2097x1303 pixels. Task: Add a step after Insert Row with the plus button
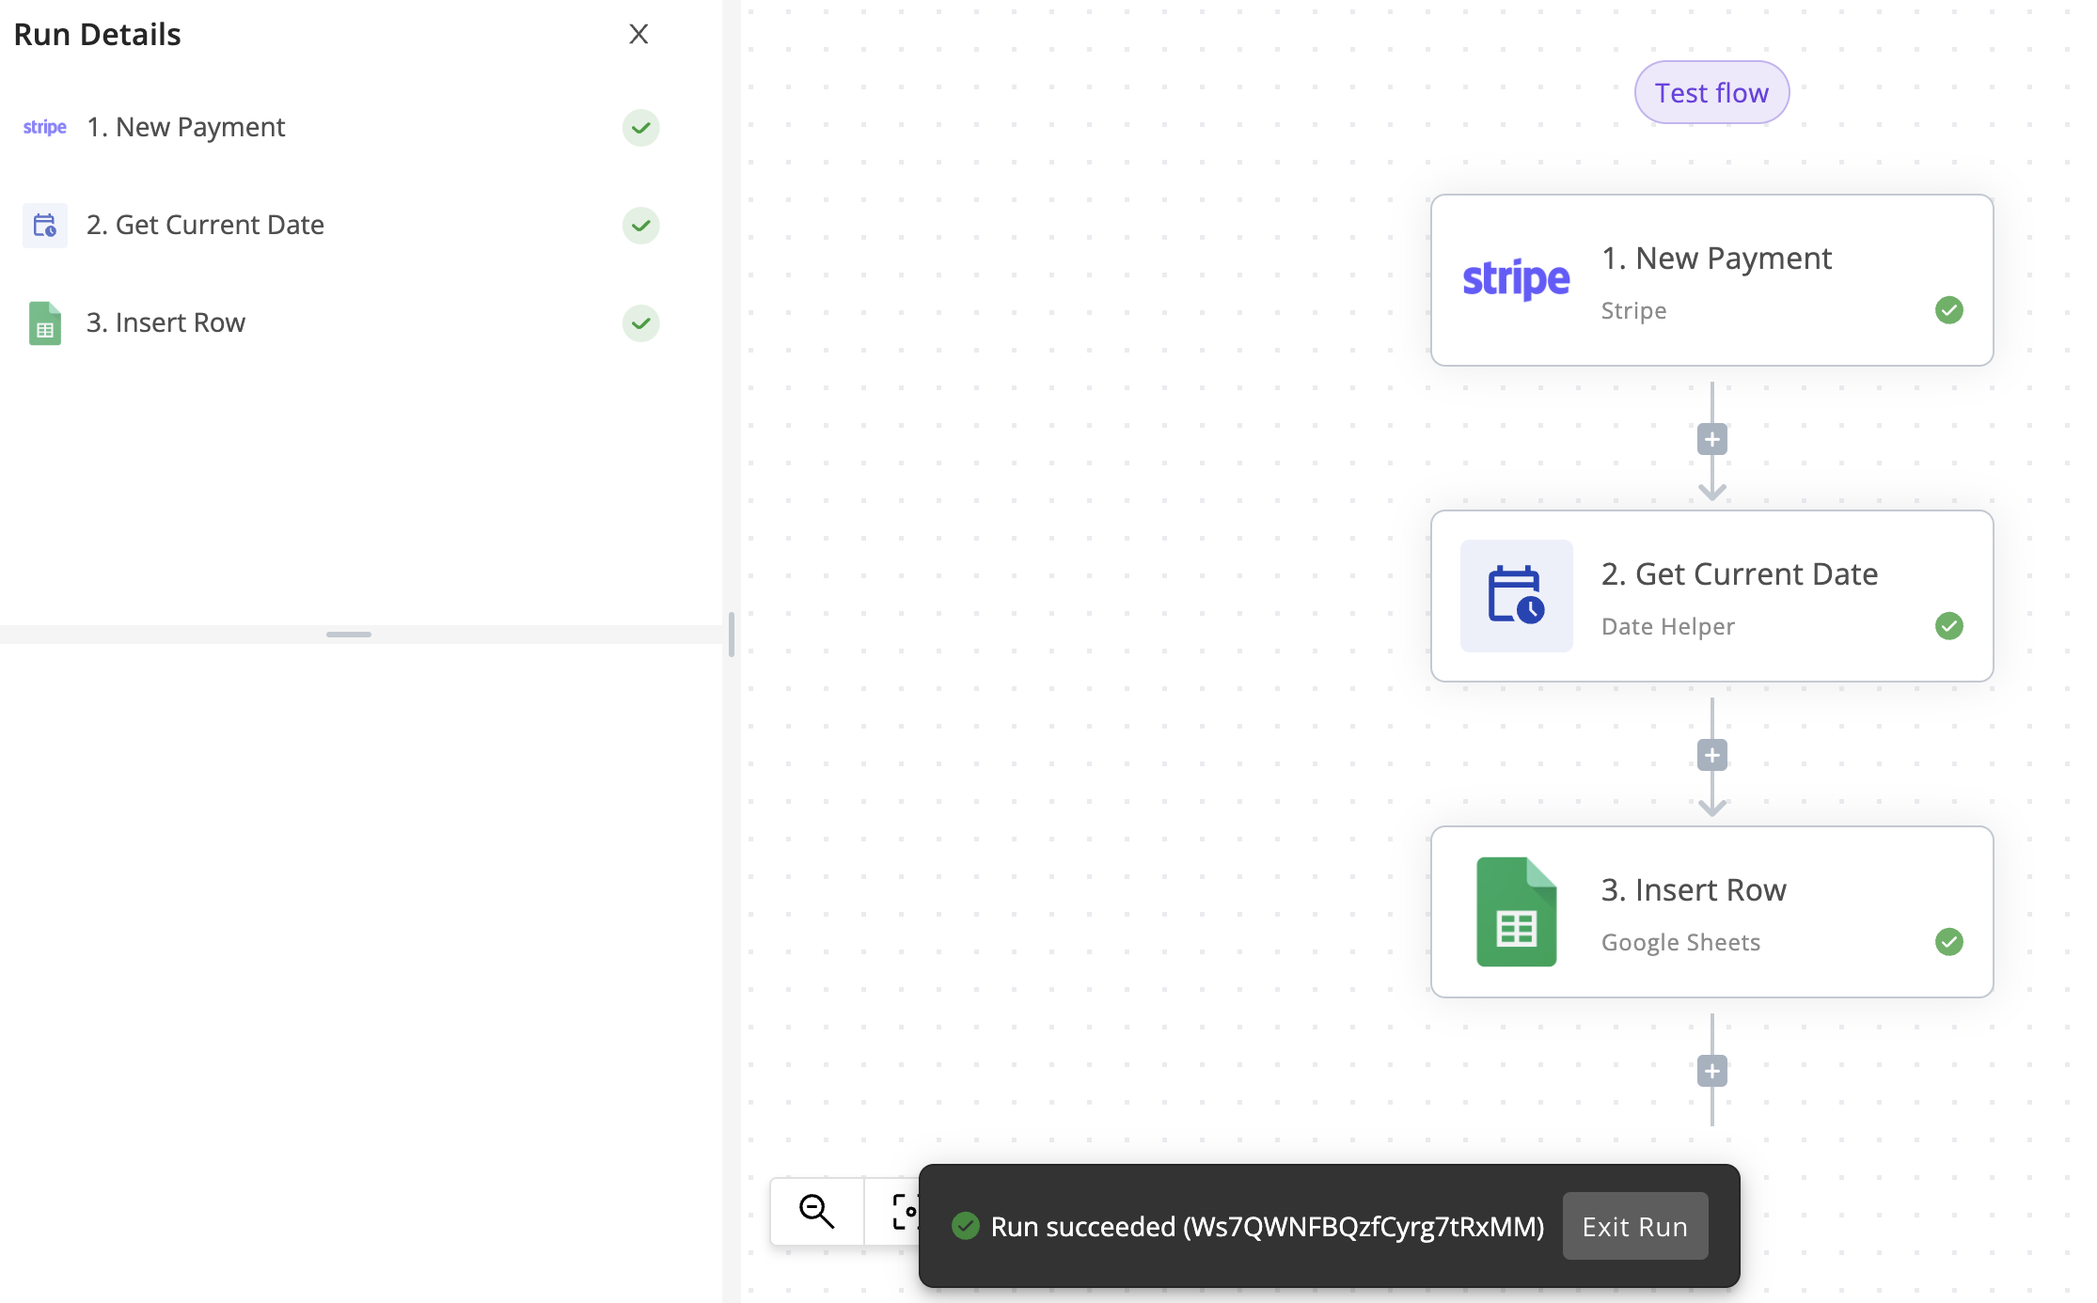[x=1711, y=1072]
